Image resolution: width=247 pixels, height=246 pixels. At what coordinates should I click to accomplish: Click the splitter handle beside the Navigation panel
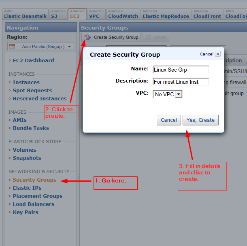pos(78,176)
